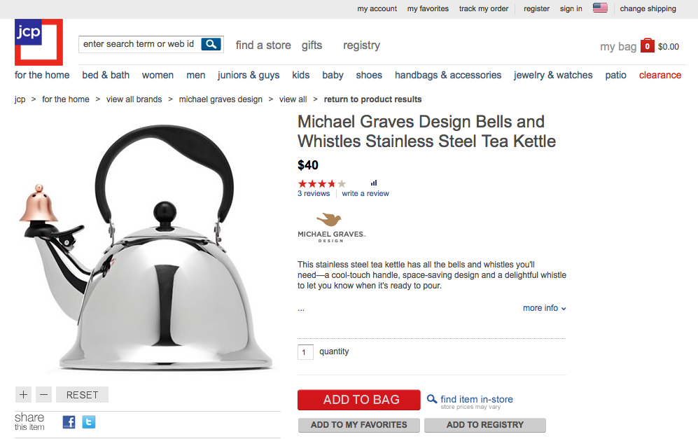Switch to the clearance category
The height and width of the screenshot is (439, 698).
(659, 75)
